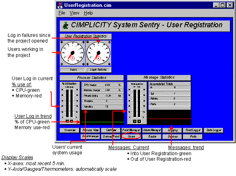Click the Messages/Sec thermometer bars
This screenshot has height=176, width=236.
(x=137, y=103)
